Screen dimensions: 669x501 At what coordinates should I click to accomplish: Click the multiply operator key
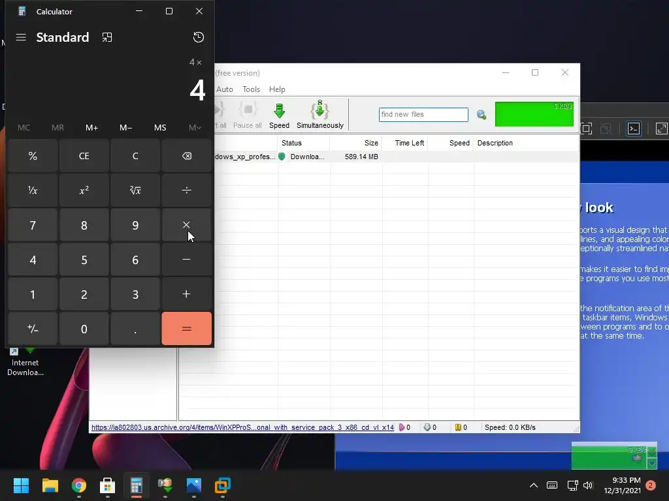point(186,225)
